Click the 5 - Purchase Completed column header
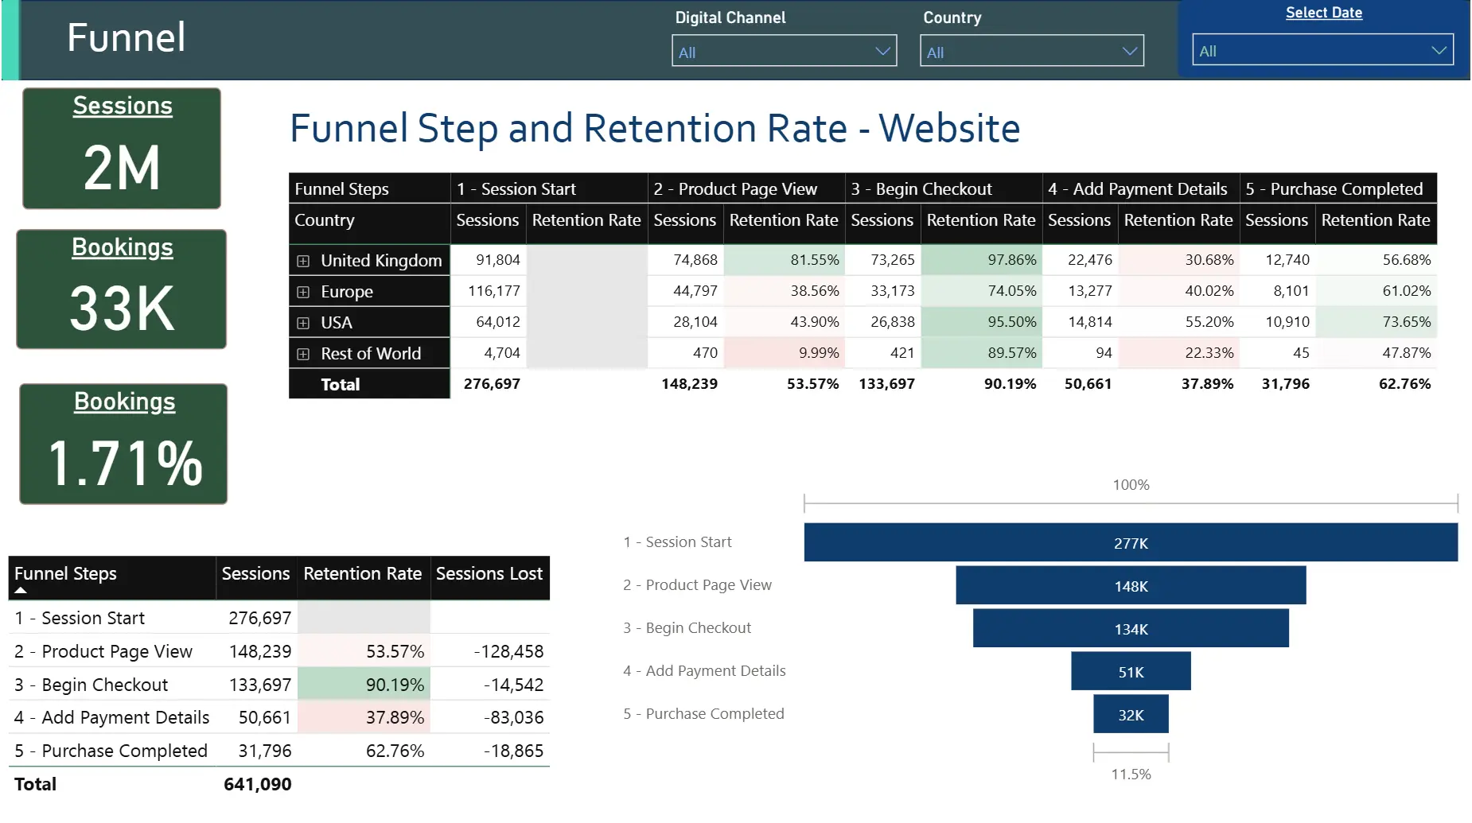Screen dimensions: 1472x823 pos(1334,189)
